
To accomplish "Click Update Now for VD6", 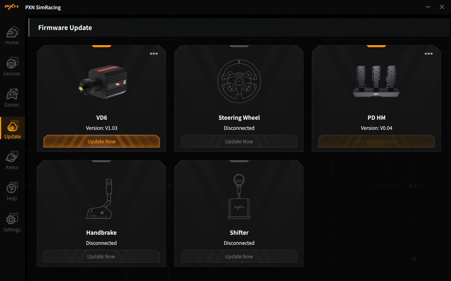I will (x=102, y=141).
